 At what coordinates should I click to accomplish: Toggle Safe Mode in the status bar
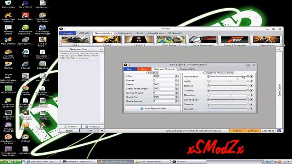click(x=268, y=131)
